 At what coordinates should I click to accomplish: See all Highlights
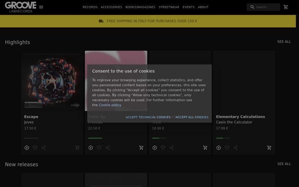coord(284,42)
